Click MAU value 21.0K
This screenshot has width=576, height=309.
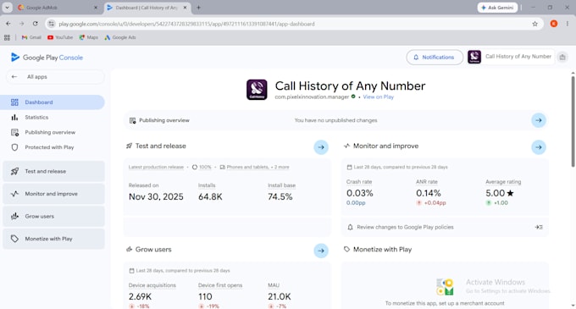[x=280, y=296]
